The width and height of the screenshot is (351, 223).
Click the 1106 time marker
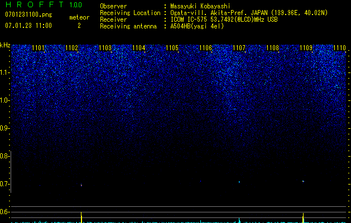pyautogui.click(x=206, y=48)
